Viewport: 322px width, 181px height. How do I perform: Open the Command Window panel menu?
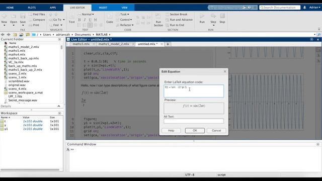point(318,144)
